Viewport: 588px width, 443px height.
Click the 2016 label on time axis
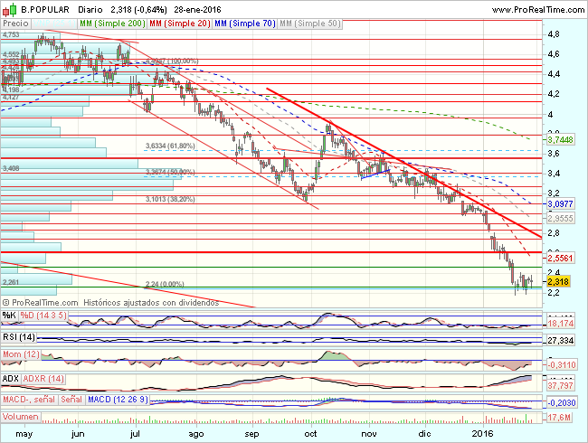pos(482,434)
